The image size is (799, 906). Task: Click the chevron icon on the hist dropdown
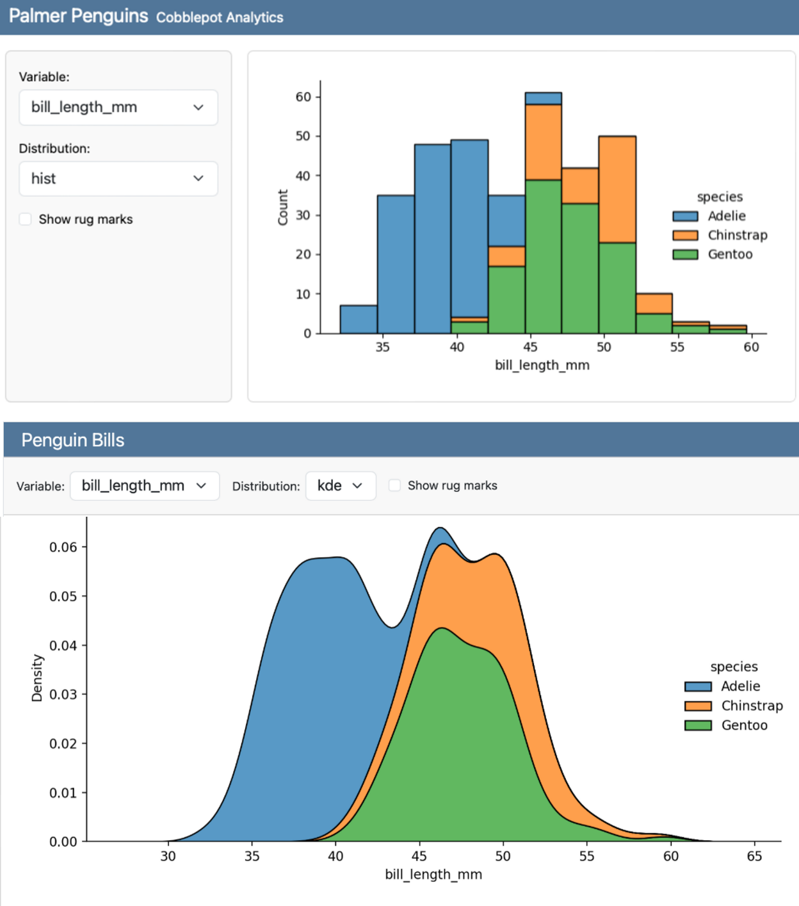coord(198,179)
